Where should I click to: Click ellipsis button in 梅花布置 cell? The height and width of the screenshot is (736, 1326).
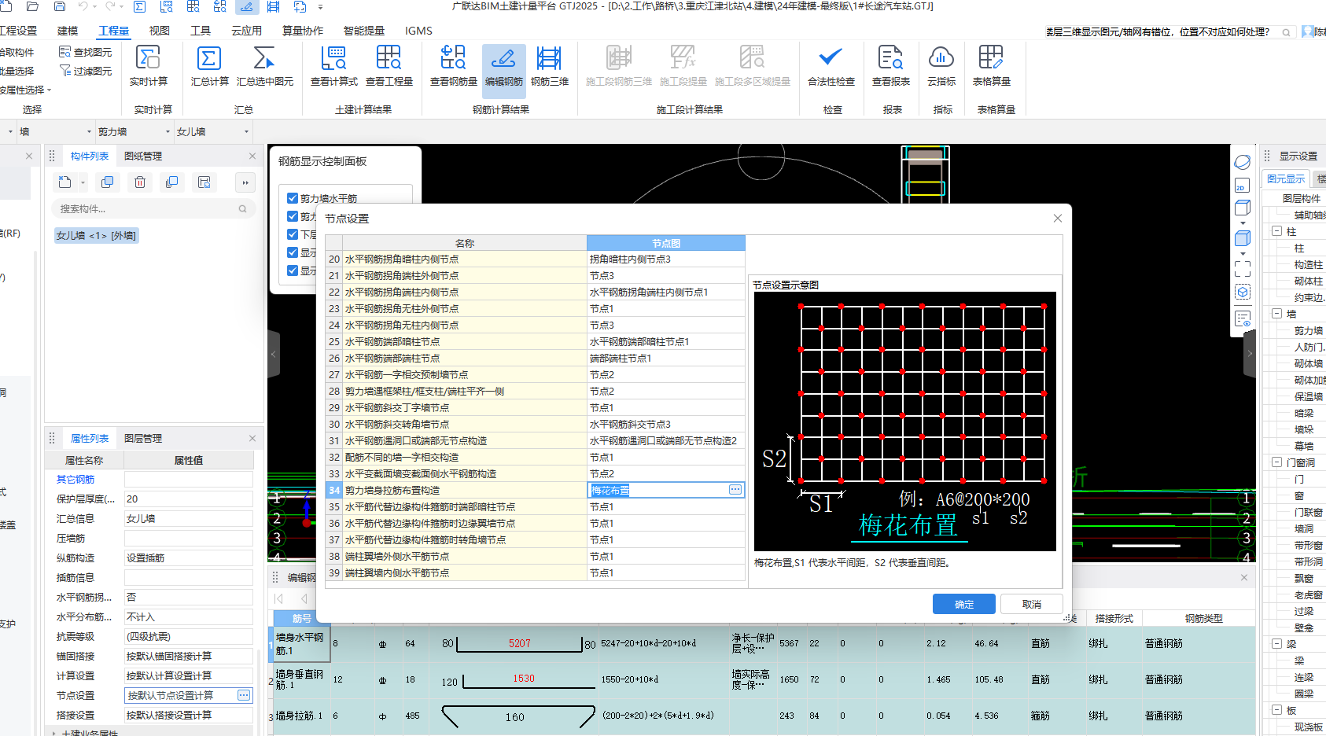click(x=735, y=490)
